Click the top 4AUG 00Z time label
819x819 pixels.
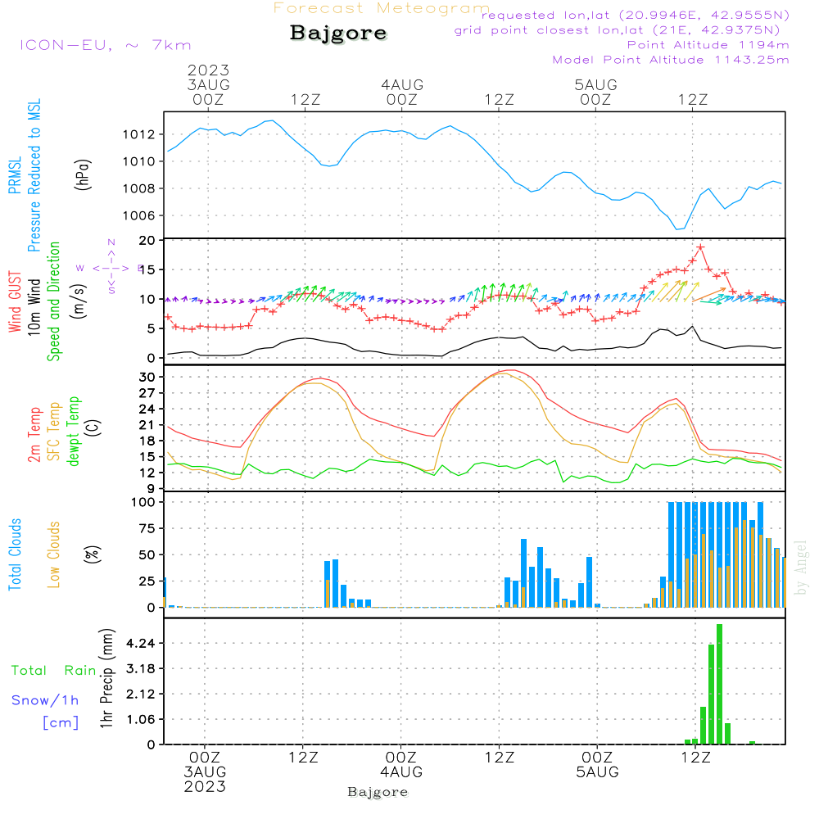pyautogui.click(x=401, y=92)
